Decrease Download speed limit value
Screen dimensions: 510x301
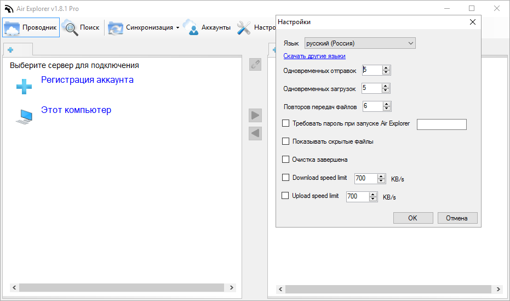[x=381, y=181]
